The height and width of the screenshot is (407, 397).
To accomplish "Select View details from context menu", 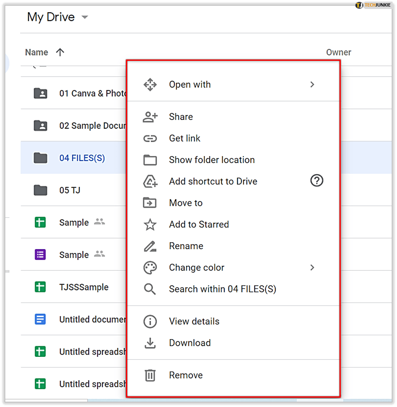I will [194, 321].
